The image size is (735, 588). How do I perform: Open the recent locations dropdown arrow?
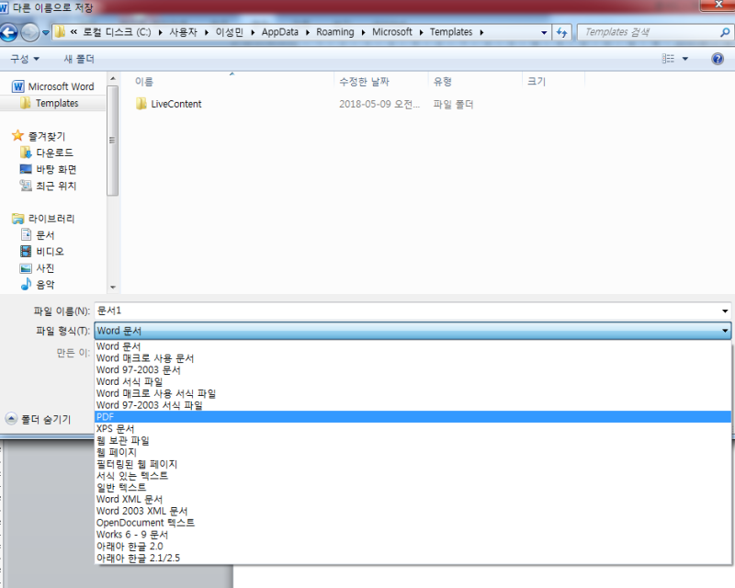pyautogui.click(x=45, y=33)
